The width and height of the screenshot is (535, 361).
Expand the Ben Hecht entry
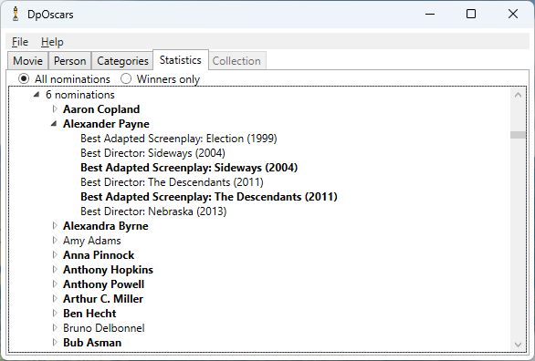(x=55, y=313)
